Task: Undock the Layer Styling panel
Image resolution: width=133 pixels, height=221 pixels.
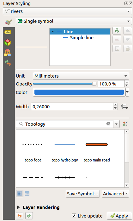Action: click(x=126, y=3)
